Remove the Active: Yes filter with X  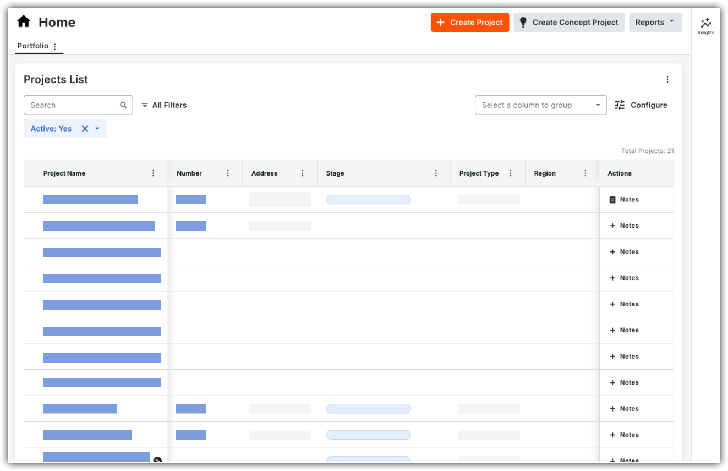pyautogui.click(x=85, y=128)
